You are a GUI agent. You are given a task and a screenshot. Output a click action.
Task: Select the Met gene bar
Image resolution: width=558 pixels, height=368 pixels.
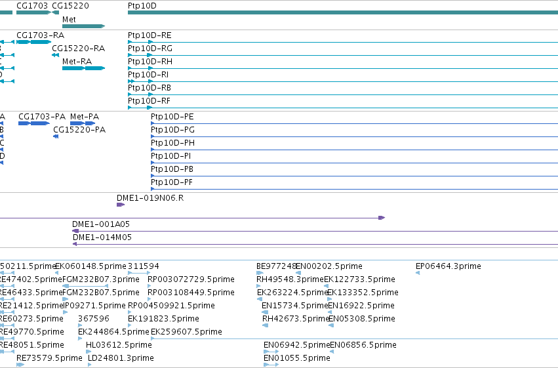coord(84,26)
